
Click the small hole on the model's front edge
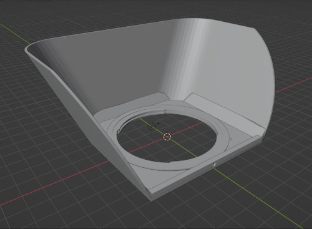[x=214, y=165]
